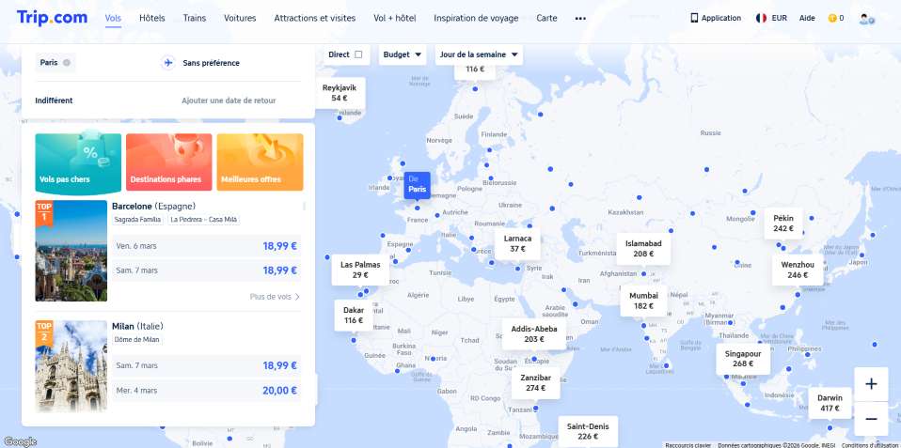Click the Islamabad 208 € map label
This screenshot has width=901, height=448.
point(643,248)
